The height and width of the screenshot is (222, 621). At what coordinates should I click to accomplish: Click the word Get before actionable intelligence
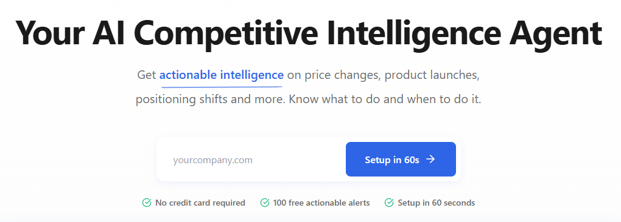tap(147, 75)
